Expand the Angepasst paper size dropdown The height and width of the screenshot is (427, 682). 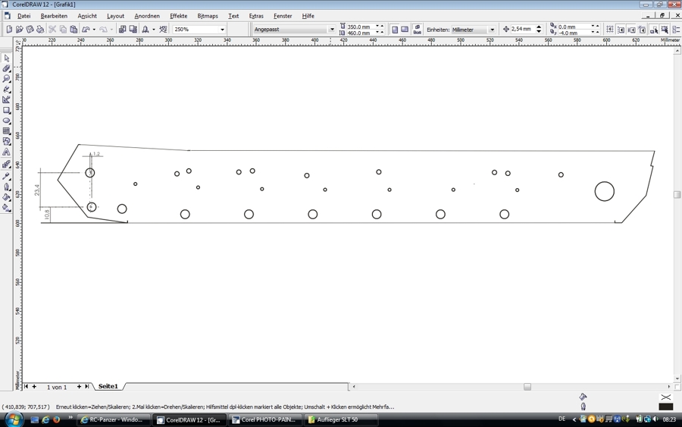[x=332, y=30]
